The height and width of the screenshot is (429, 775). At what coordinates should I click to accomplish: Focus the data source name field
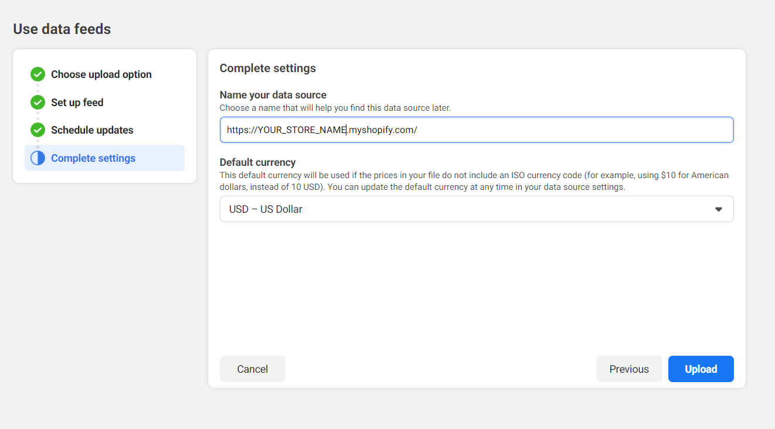[477, 130]
